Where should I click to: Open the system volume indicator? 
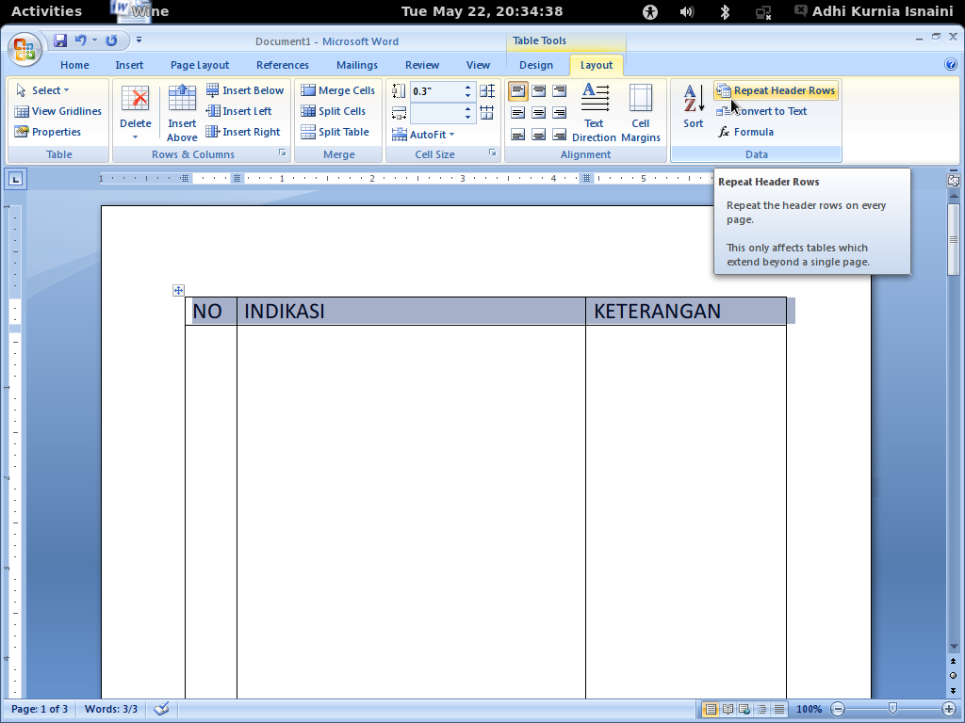(x=687, y=11)
